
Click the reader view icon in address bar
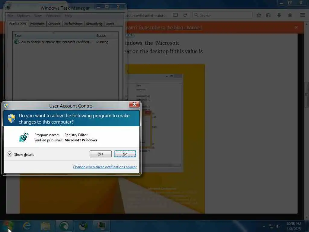click(175, 15)
